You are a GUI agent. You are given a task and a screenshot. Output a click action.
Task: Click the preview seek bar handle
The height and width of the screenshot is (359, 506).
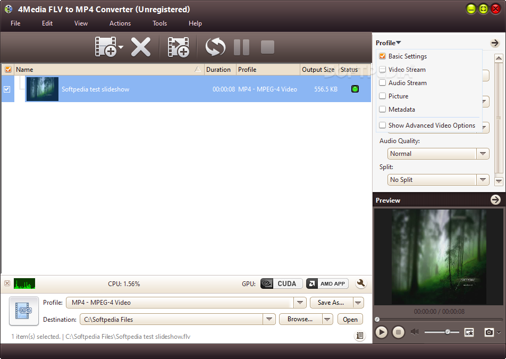pyautogui.click(x=377, y=319)
